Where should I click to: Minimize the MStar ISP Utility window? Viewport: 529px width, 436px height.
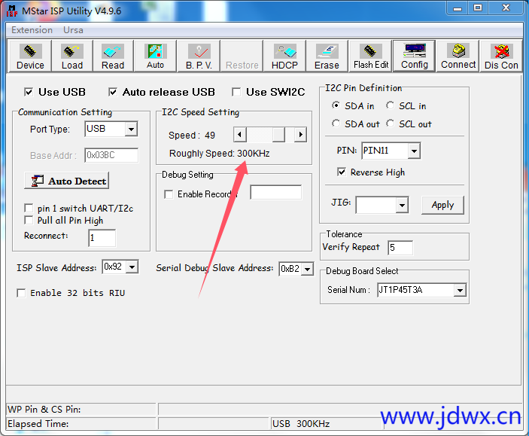458,8
